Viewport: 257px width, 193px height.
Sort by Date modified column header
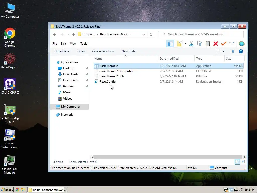pyautogui.click(x=176, y=58)
